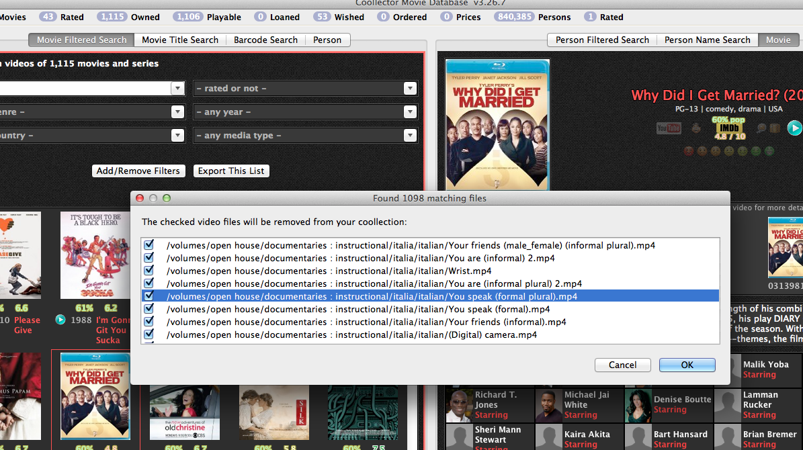Uncheck 'You speak (formal).mp4' checkbox
This screenshot has width=803, height=450.
(x=149, y=309)
